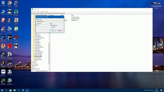Click the Value data input field
The height and width of the screenshot is (92, 164).
(x=42, y=26)
